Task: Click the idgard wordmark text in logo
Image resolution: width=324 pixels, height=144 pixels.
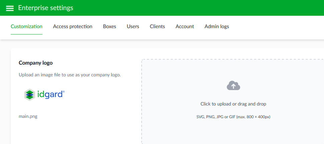Action: click(49, 94)
